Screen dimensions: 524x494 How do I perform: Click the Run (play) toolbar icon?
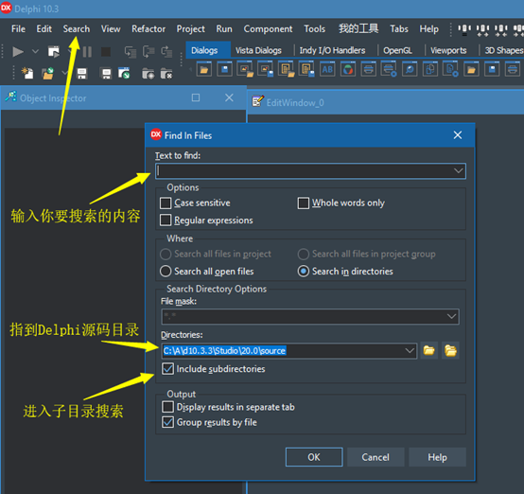pyautogui.click(x=18, y=52)
